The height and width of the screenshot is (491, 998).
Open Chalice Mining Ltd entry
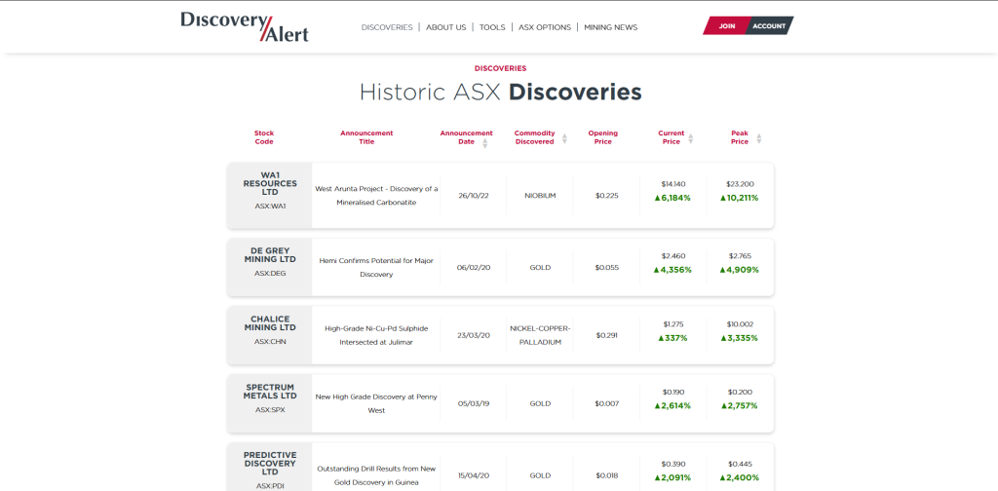(x=270, y=323)
